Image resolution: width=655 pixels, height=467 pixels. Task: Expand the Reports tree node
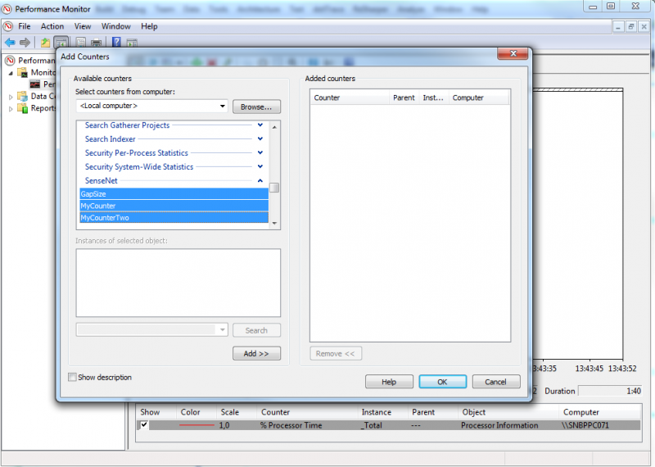pos(11,109)
